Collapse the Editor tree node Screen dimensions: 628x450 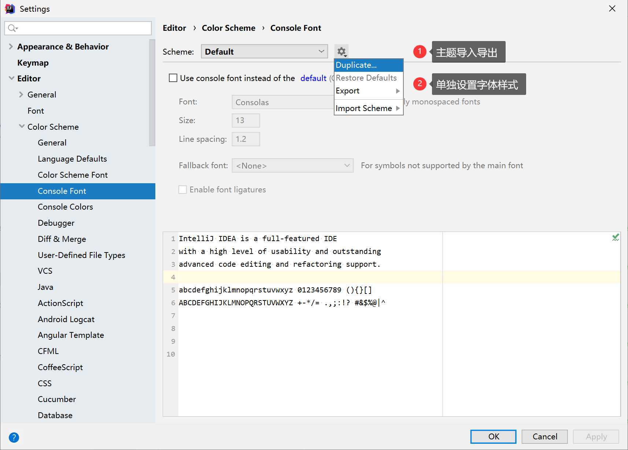pos(11,78)
